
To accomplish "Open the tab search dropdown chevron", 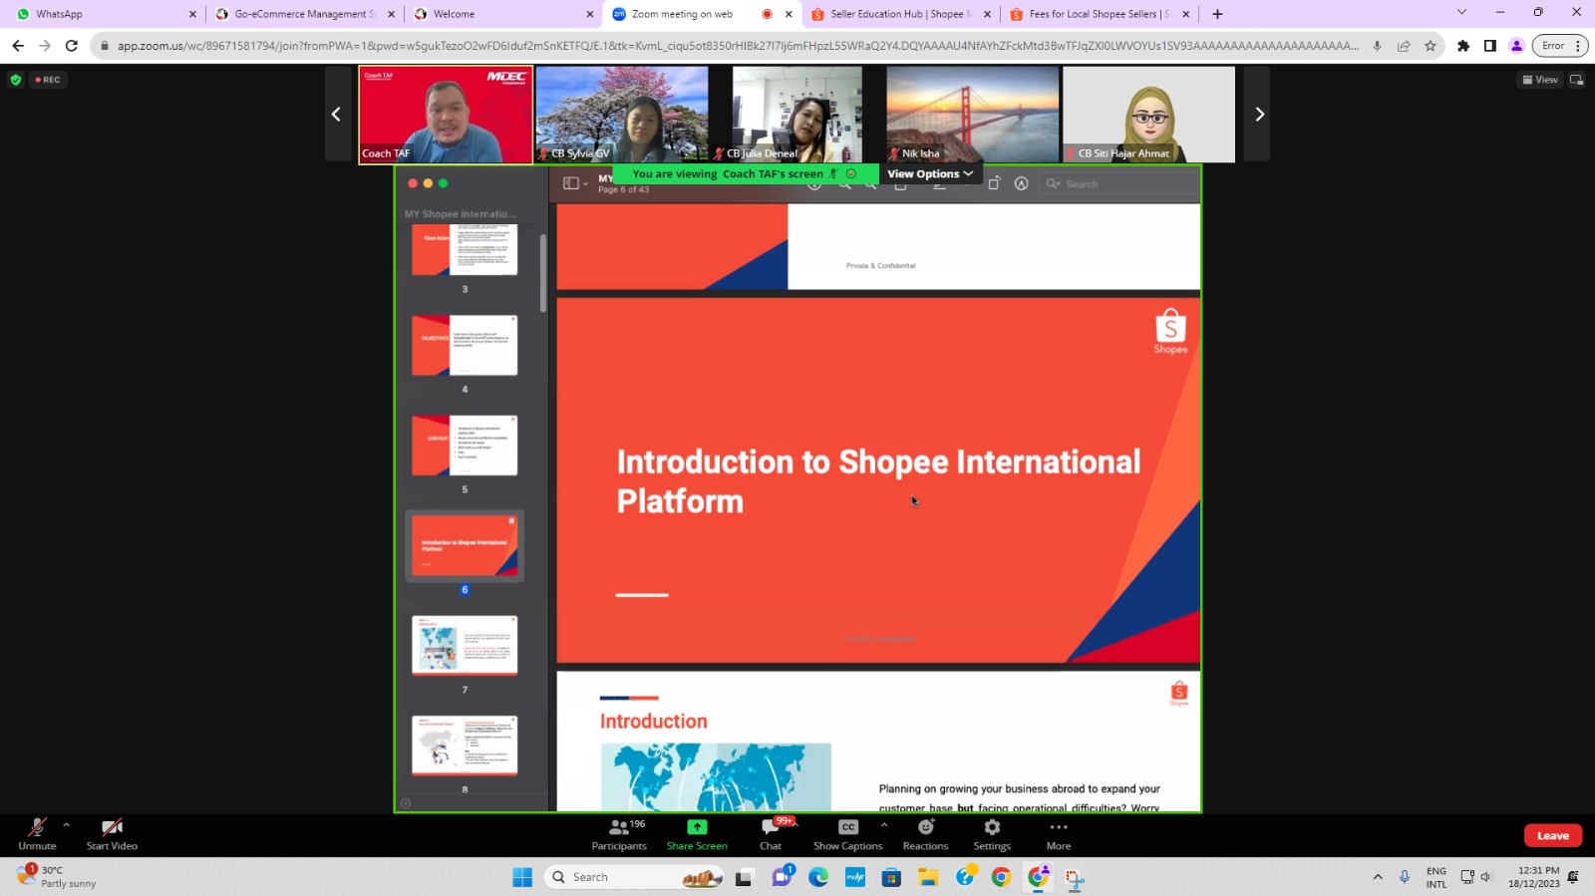I will click(x=1461, y=12).
